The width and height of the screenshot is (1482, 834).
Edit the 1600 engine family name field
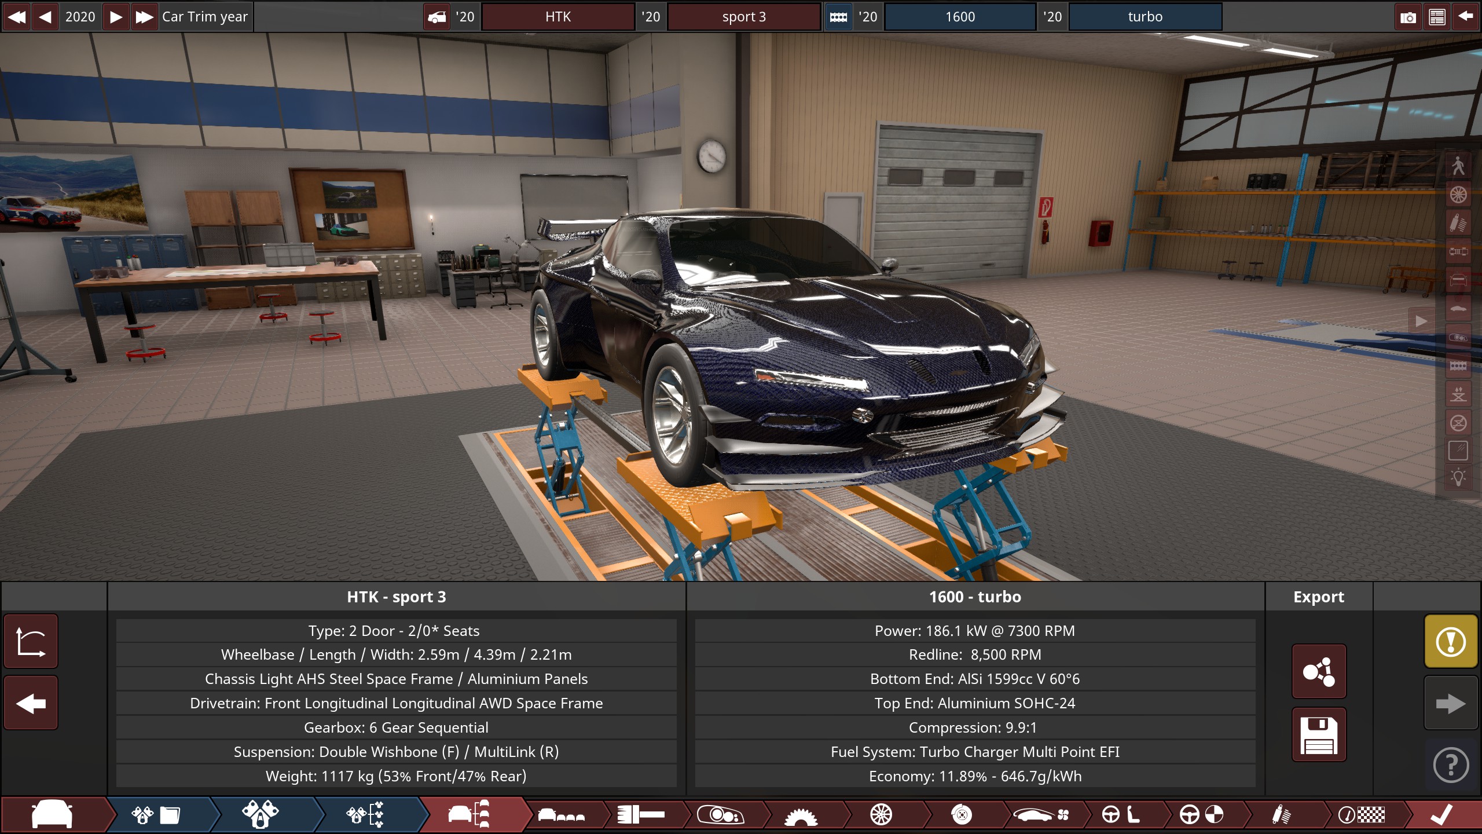(x=960, y=17)
